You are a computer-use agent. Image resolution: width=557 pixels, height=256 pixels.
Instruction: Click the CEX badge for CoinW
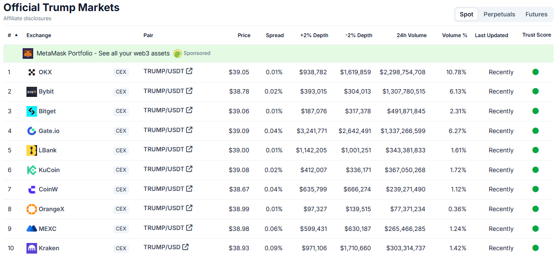[x=121, y=189]
